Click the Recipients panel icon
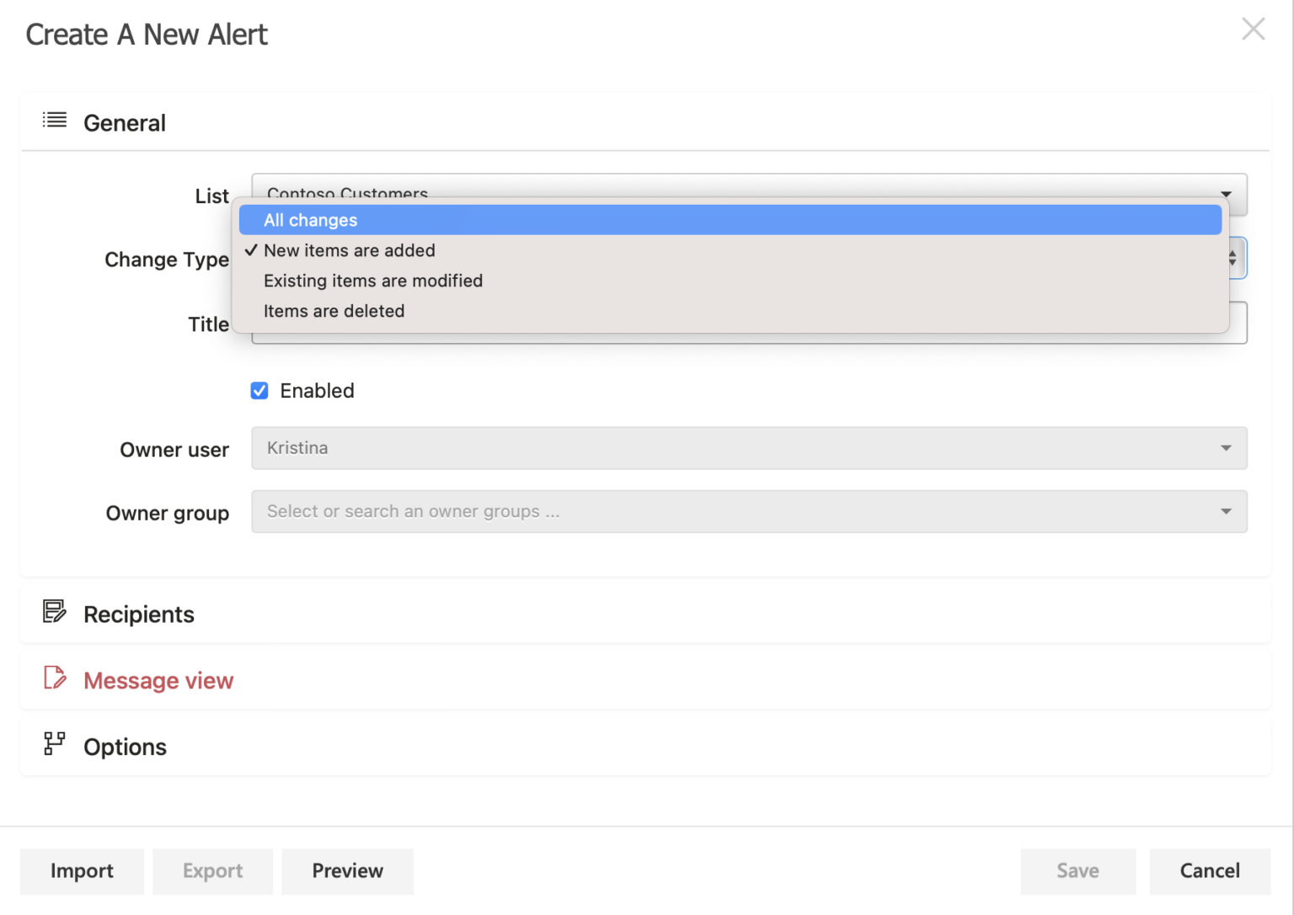 [x=54, y=612]
